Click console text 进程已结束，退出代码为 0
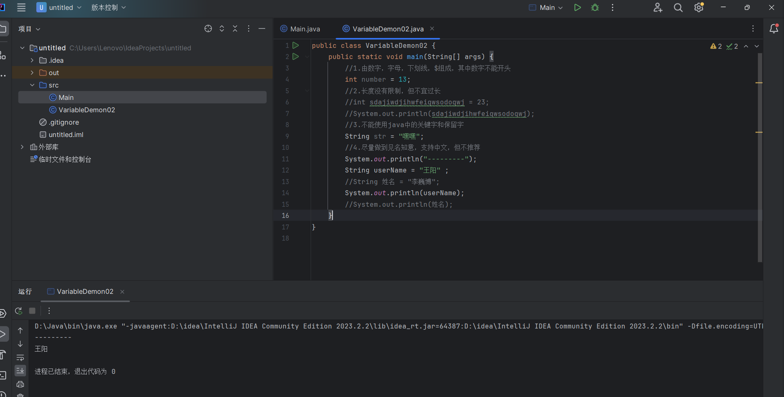Screen dimensions: 784x397 pyautogui.click(x=75, y=371)
